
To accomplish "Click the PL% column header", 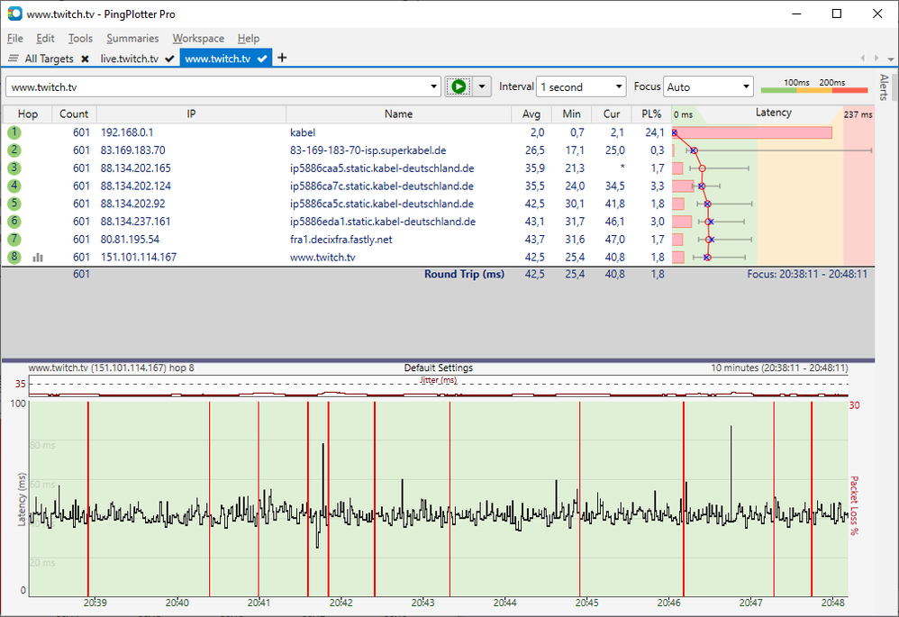I will tap(651, 114).
